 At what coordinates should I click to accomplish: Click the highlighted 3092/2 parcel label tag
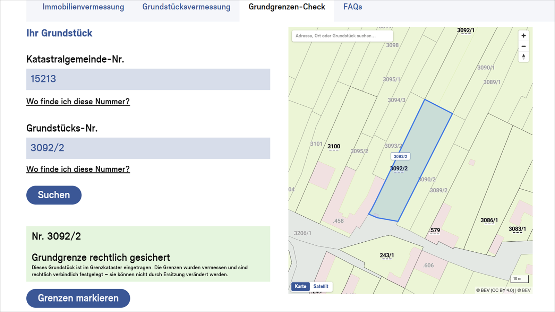pos(400,156)
